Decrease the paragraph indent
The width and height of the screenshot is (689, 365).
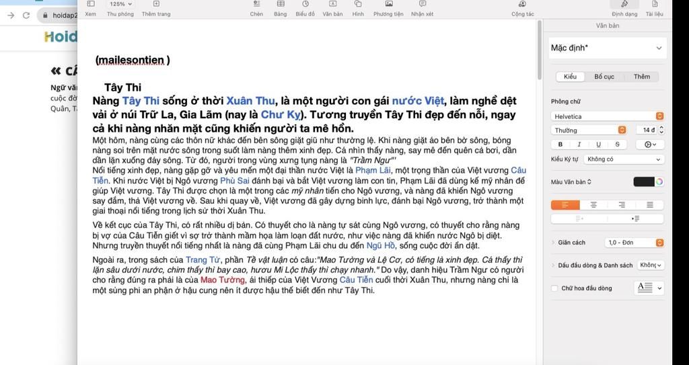coord(579,218)
